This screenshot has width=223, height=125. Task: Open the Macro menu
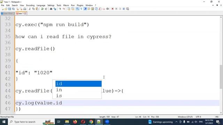(66, 6)
